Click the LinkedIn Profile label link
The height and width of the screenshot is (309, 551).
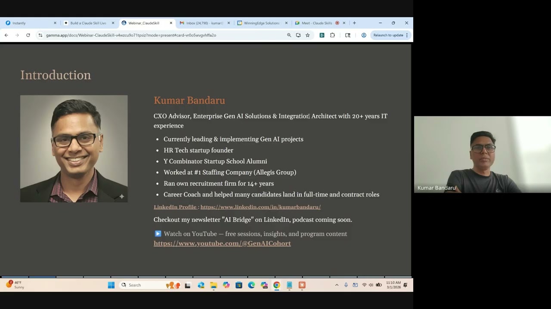click(175, 207)
